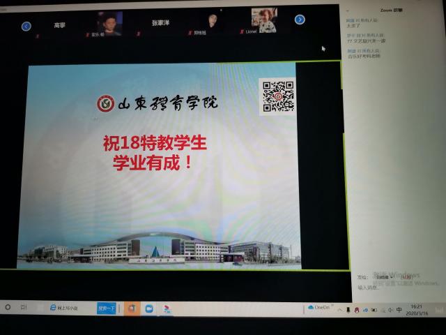Image resolution: width=446 pixels, height=335 pixels.
Task: Open volume speaker tray icon
Action: (x=390, y=310)
